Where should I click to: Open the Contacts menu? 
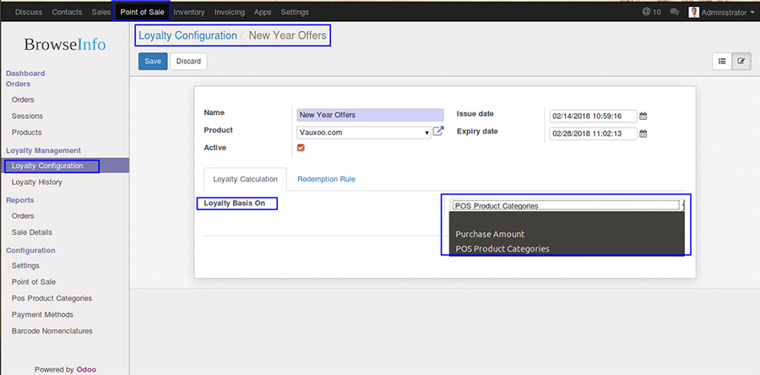[67, 12]
